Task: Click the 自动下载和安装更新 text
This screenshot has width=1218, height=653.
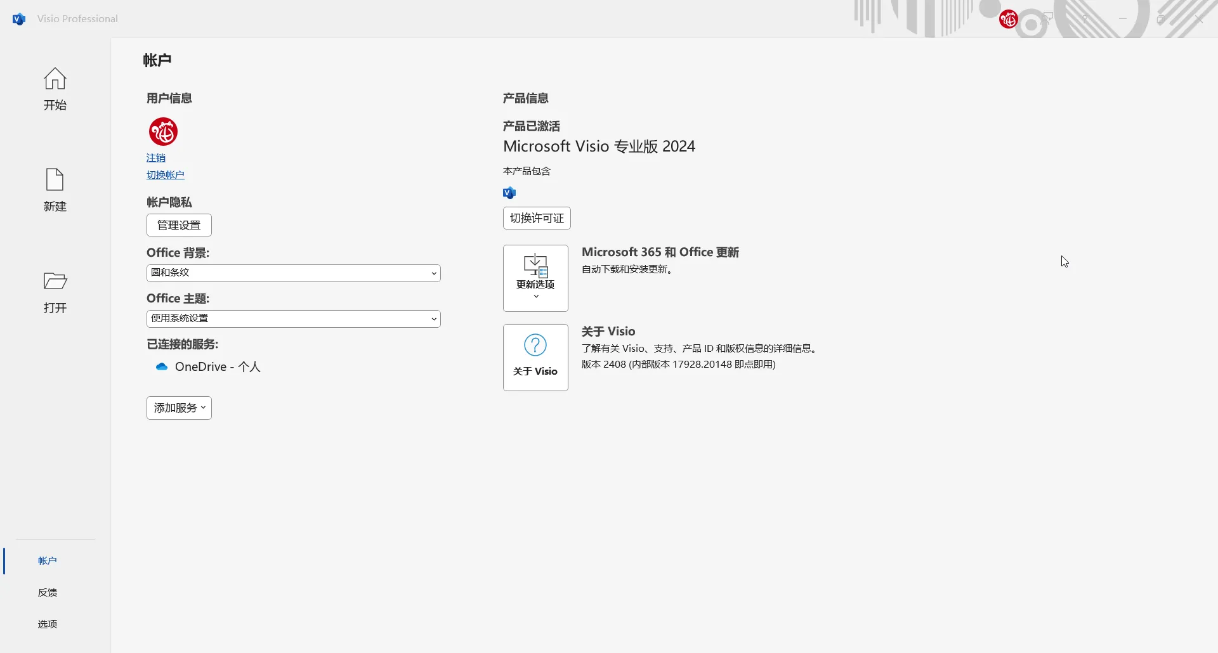Action: (627, 269)
